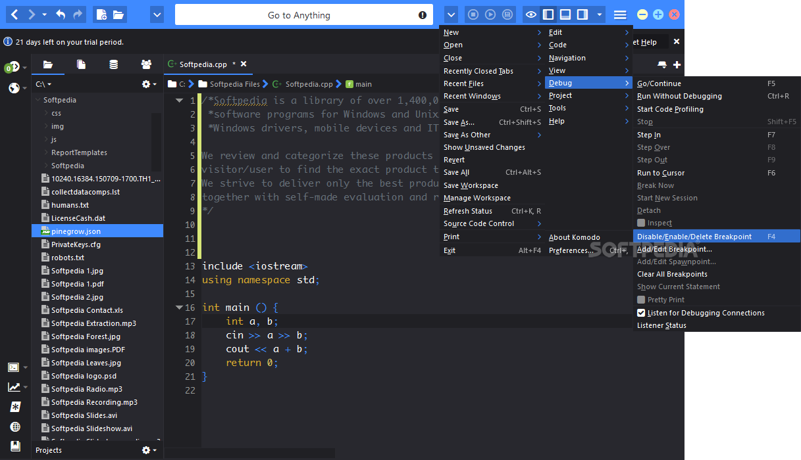Open the Edit menu entry
Image resolution: width=801 pixels, height=460 pixels.
click(x=589, y=32)
